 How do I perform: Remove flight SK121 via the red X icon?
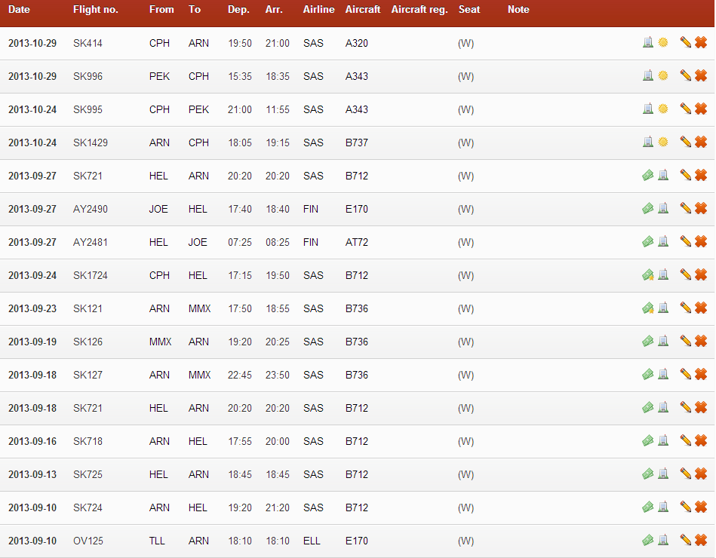(x=701, y=308)
